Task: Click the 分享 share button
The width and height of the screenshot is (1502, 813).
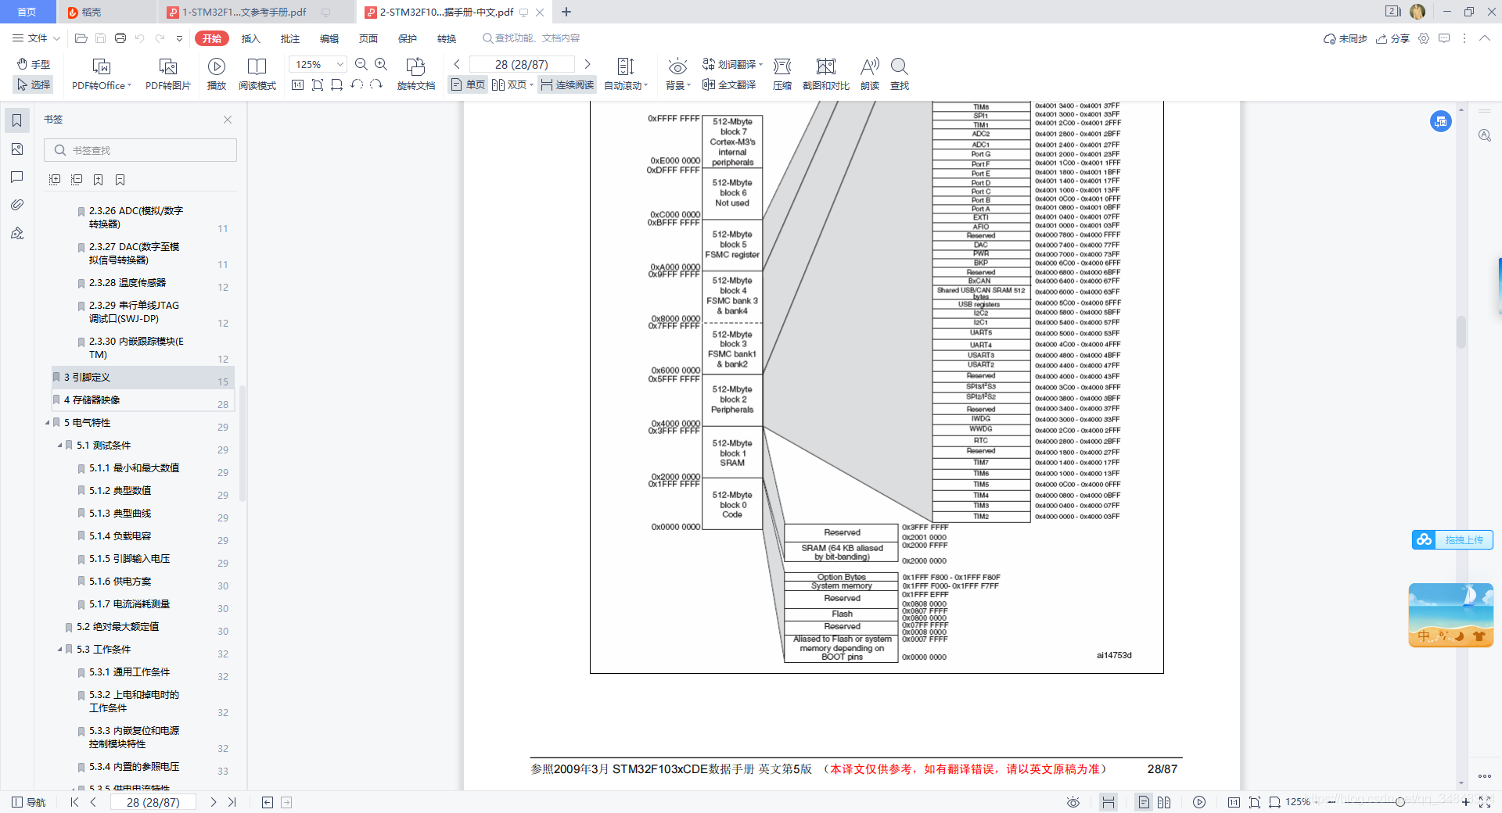Action: (x=1392, y=38)
